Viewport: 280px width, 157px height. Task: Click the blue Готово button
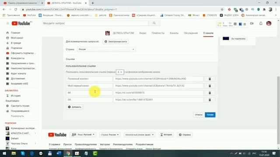pos(210,115)
